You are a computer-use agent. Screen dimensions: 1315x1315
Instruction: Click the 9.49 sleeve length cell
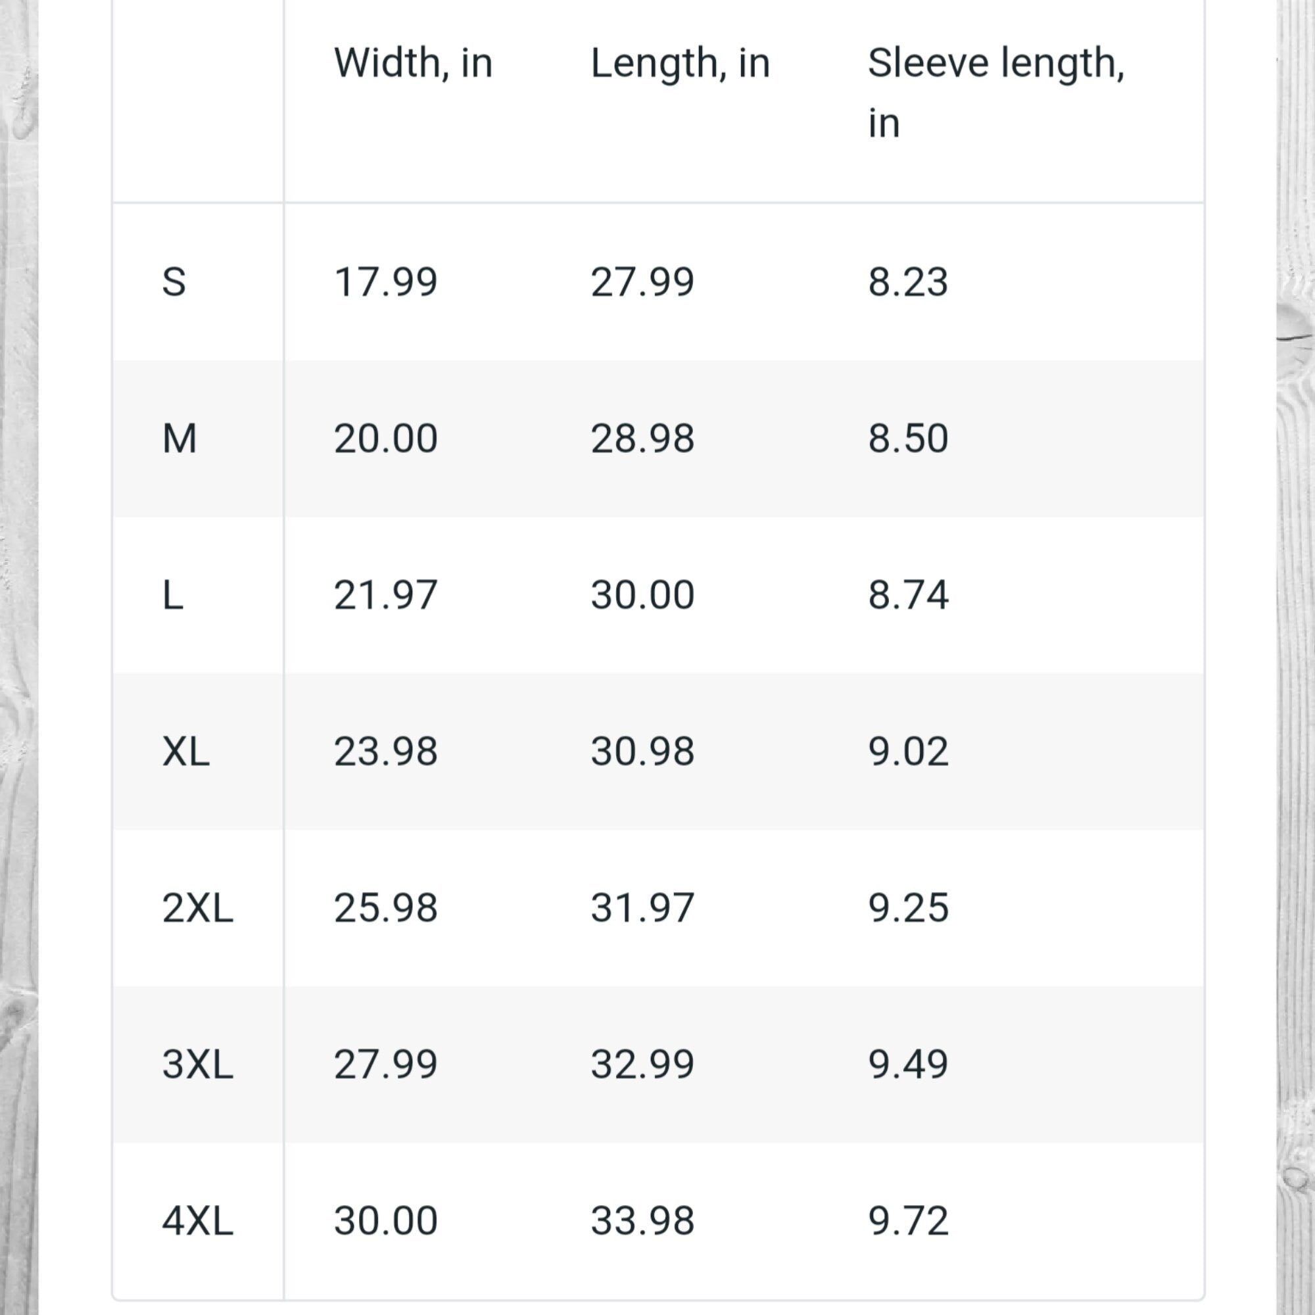(x=908, y=1064)
